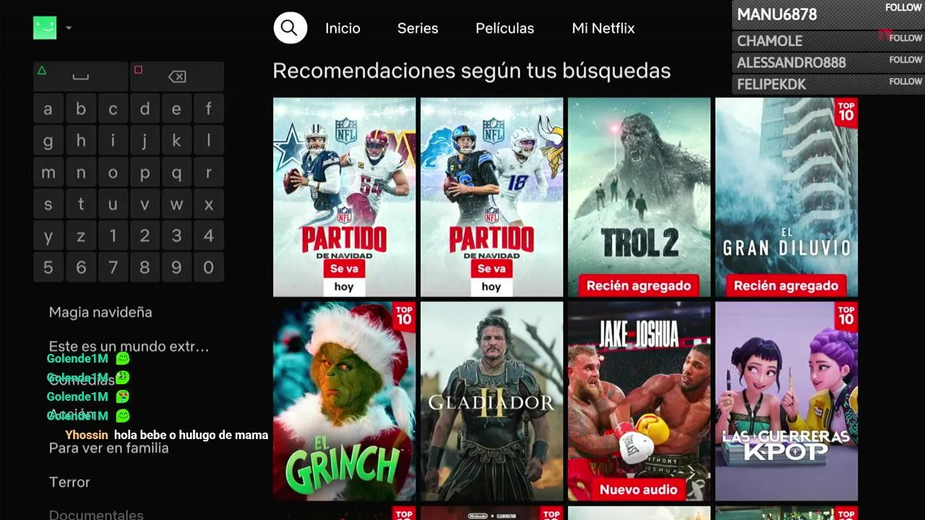Choose the Magia navideña suggestion
Viewport: 925px width, 520px height.
coord(100,312)
